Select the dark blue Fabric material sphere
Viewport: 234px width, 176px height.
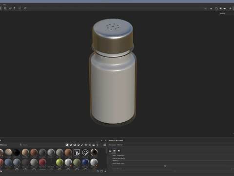coord(85,162)
